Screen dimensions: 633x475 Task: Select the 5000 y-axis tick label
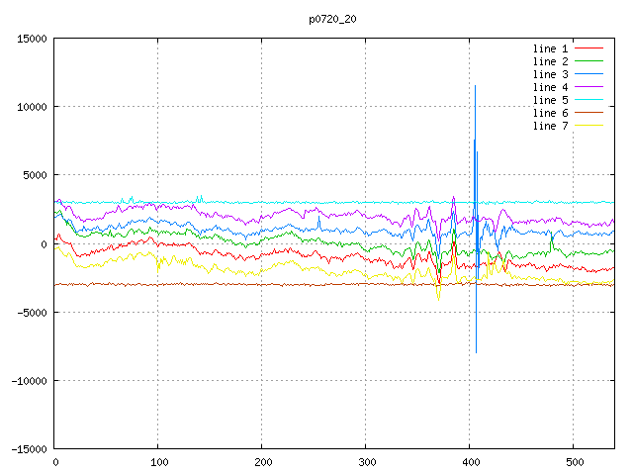(35, 175)
